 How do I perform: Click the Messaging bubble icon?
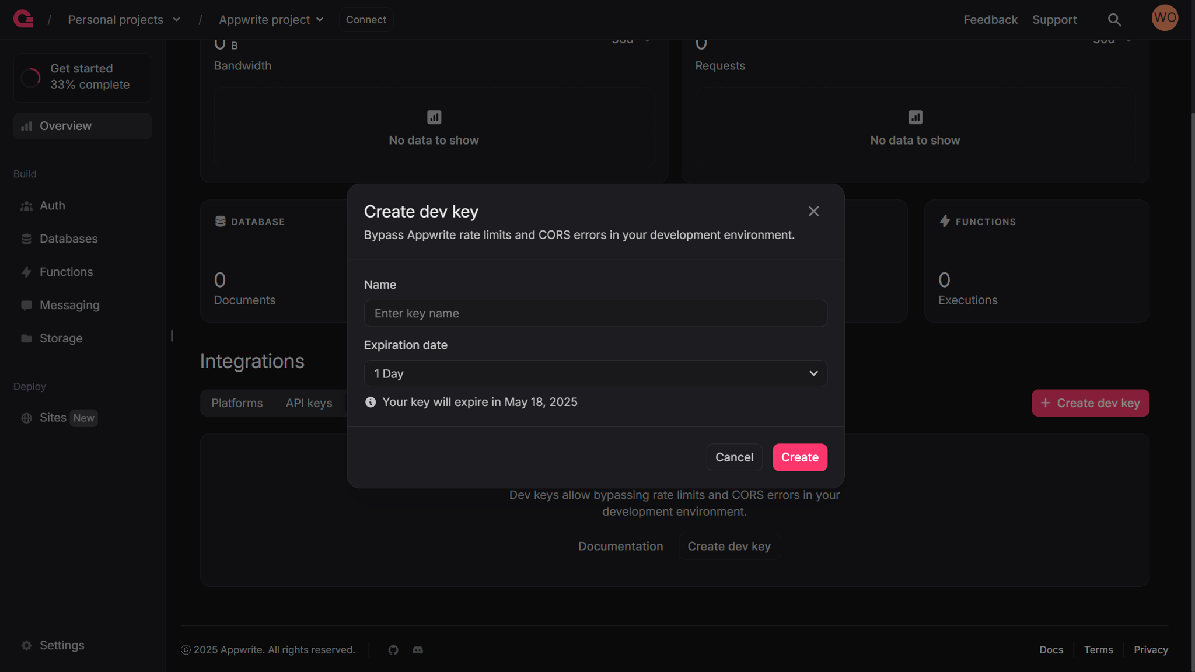[26, 305]
